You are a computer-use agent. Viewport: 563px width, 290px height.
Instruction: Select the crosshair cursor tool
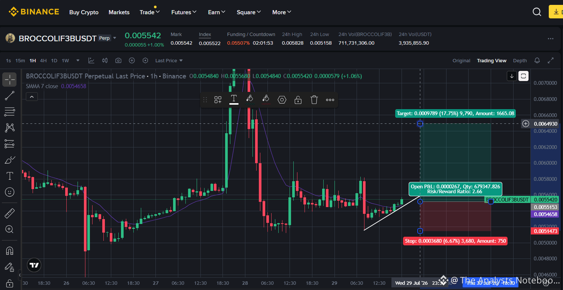point(9,80)
